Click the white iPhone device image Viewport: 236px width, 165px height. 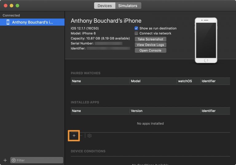click(x=206, y=40)
